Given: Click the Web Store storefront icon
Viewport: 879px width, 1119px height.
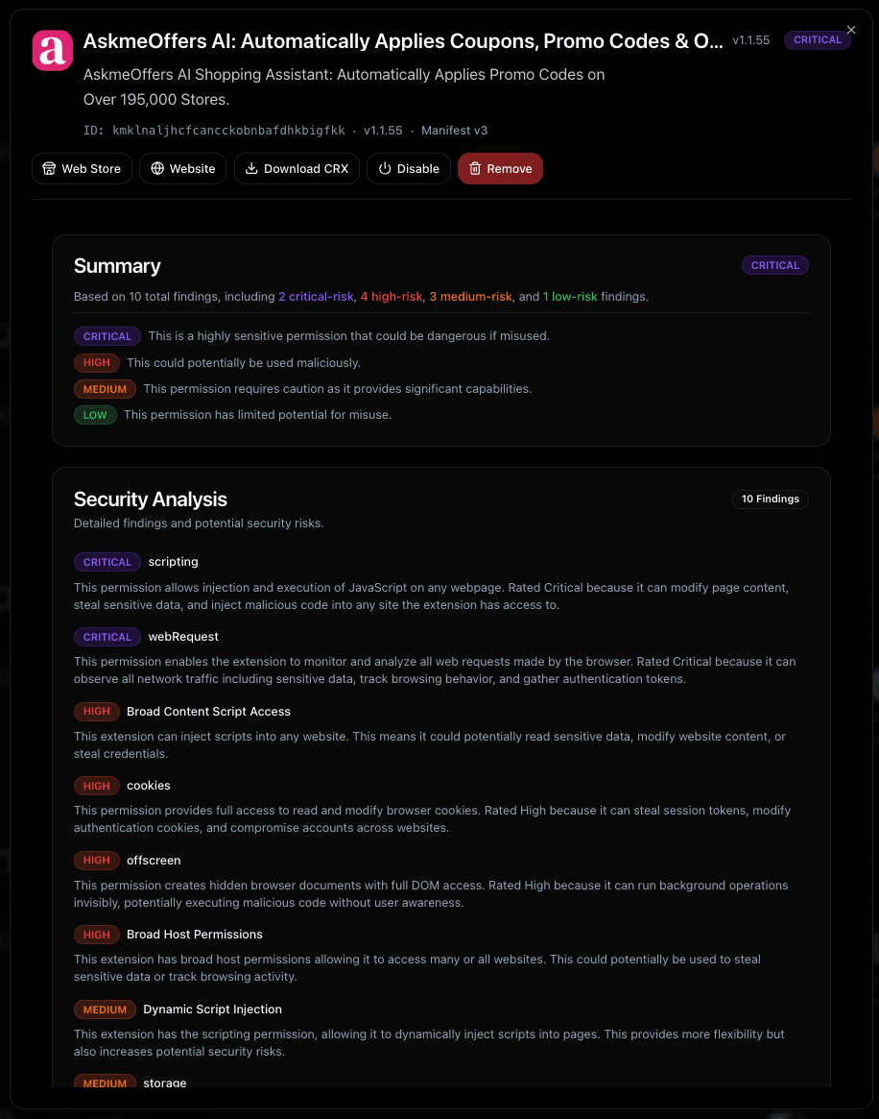Looking at the screenshot, I should (49, 169).
